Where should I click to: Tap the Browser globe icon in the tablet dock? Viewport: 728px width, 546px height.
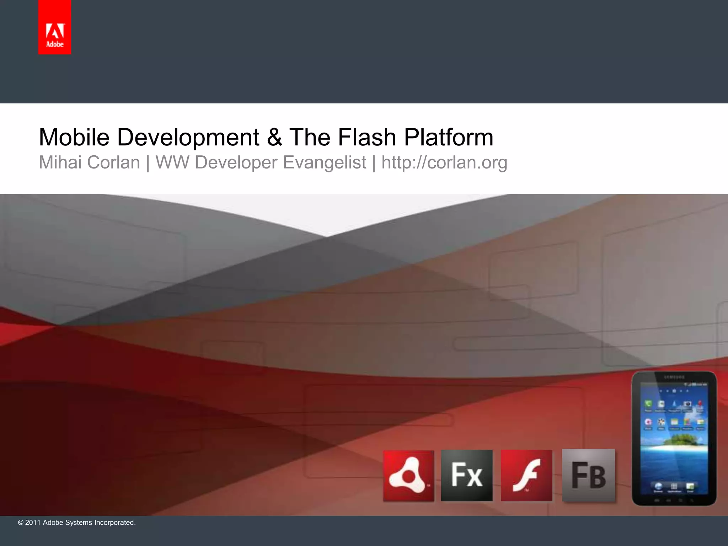[658, 486]
